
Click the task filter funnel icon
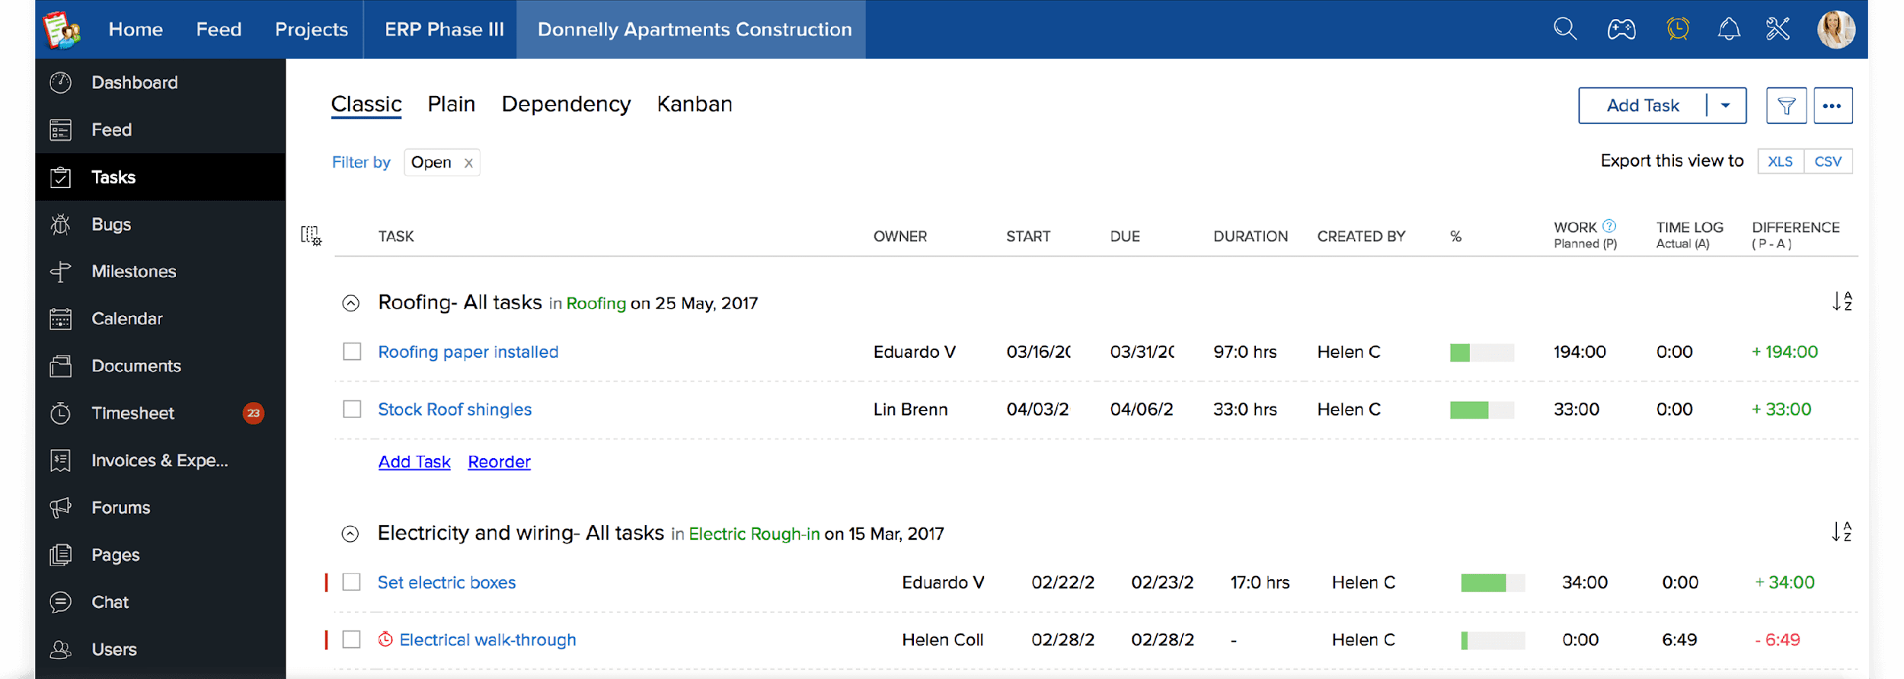pos(1786,106)
